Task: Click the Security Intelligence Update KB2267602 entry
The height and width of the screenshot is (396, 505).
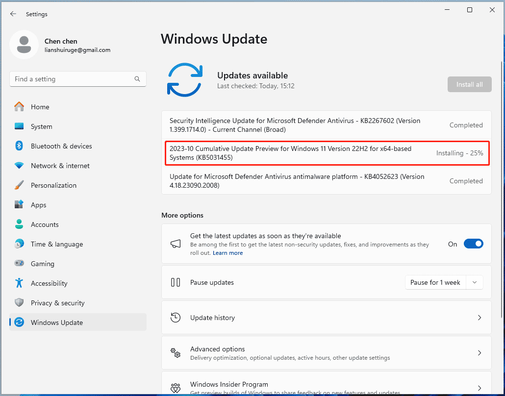Action: (327, 125)
